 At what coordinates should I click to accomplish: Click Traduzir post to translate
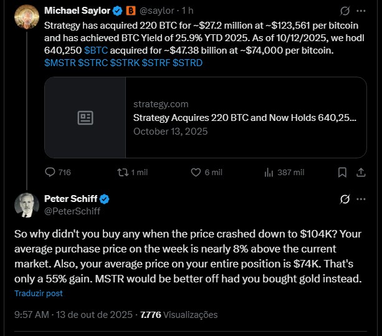pyautogui.click(x=39, y=293)
